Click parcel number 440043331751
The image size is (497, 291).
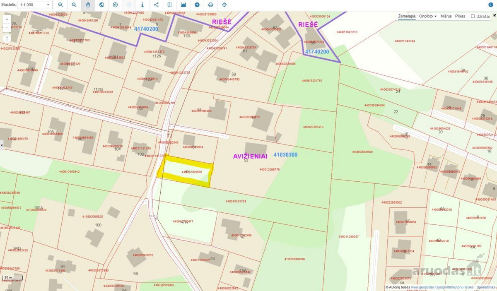(x=311, y=81)
